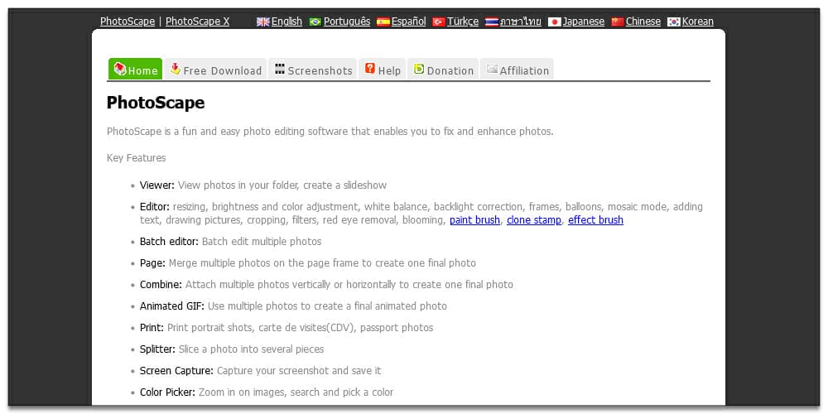Viewport: 828px width, 414px height.
Task: Switch language to Japanese
Action: [584, 22]
